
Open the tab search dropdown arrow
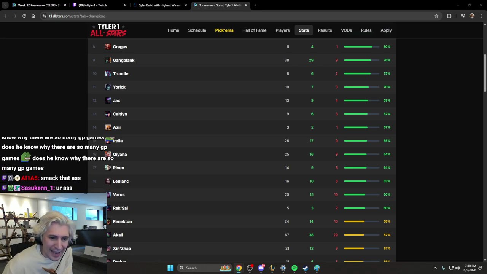(x=5, y=5)
